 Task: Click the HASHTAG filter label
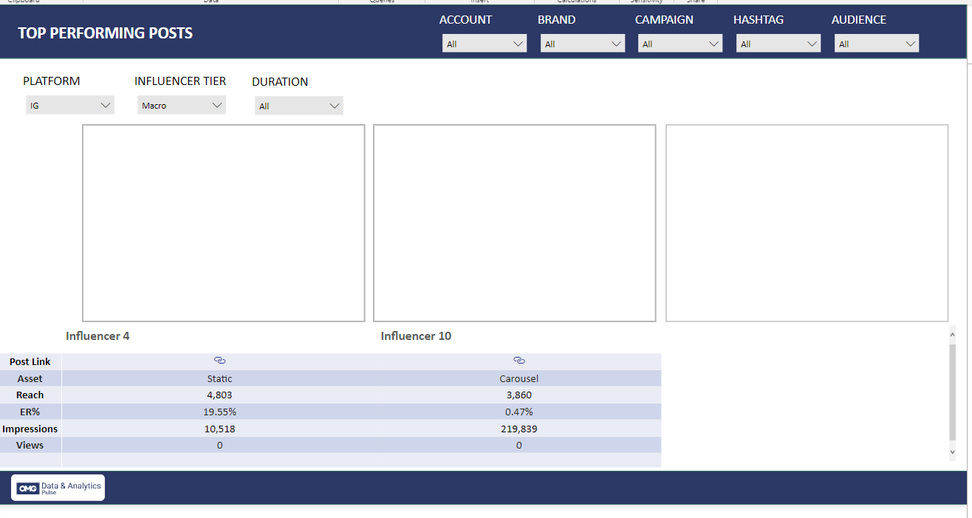759,20
